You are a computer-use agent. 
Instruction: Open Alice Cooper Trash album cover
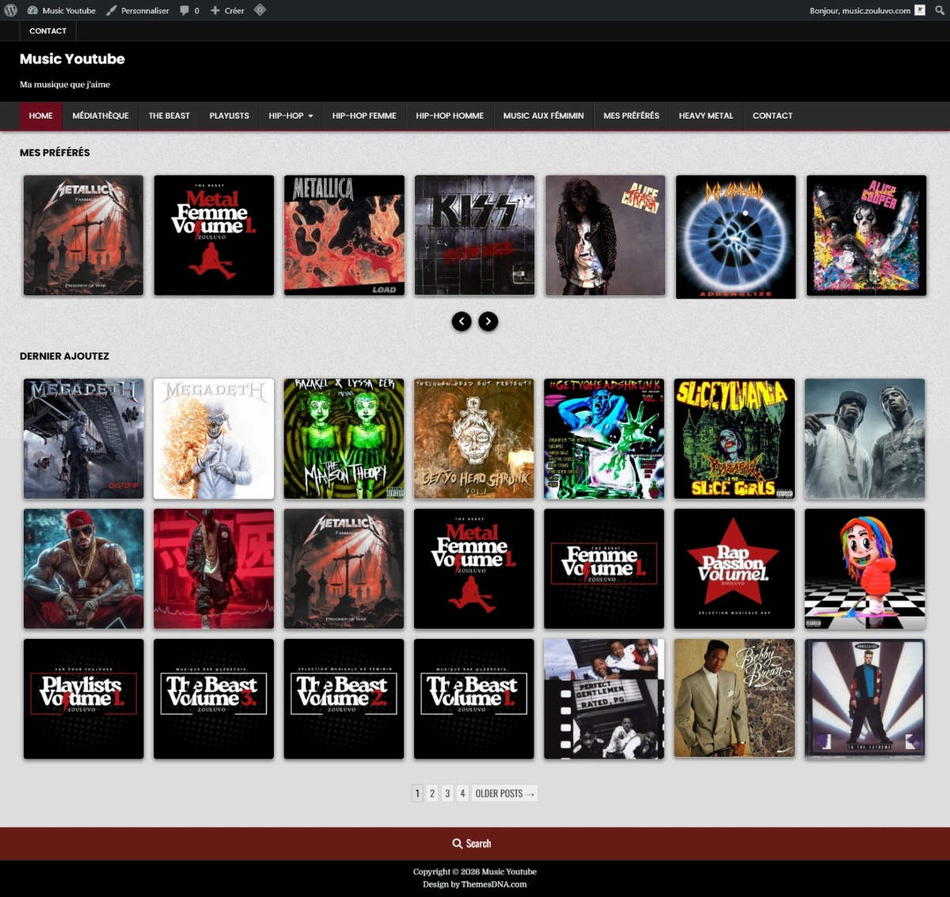[605, 235]
